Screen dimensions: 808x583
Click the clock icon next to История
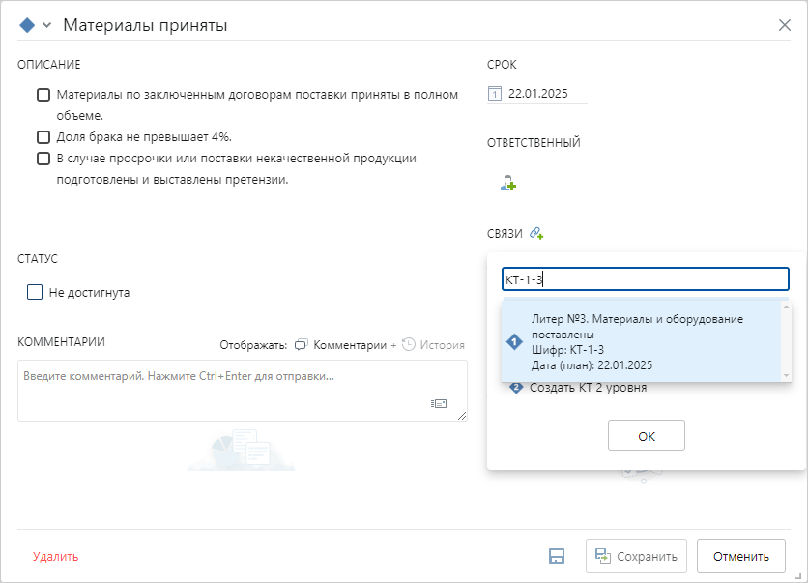[x=409, y=344]
